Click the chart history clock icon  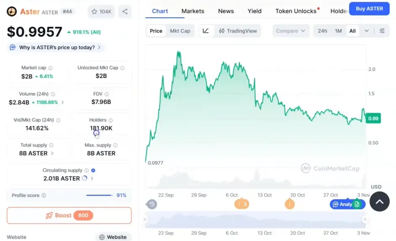[152, 204]
